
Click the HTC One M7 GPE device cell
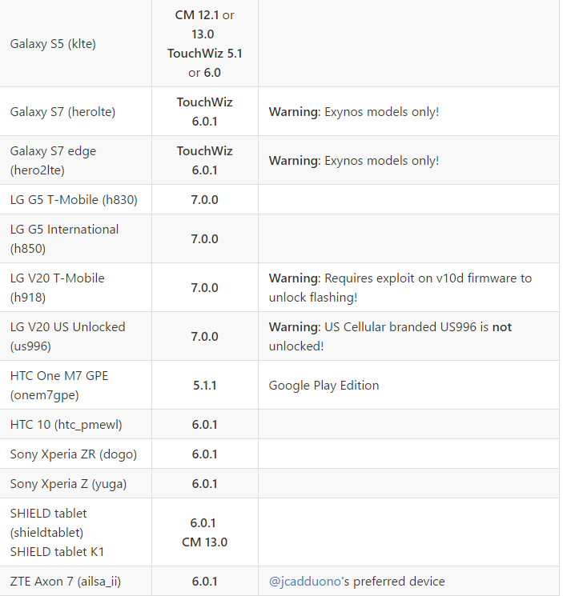click(58, 386)
